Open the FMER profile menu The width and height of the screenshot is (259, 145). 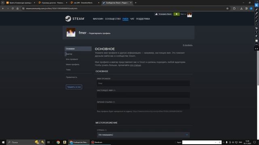click(x=125, y=19)
